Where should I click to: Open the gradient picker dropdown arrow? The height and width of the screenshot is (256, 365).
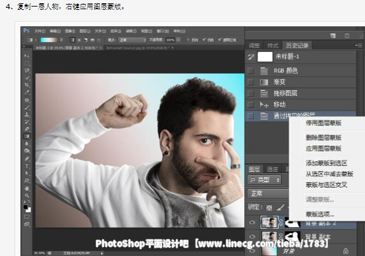[x=61, y=40]
